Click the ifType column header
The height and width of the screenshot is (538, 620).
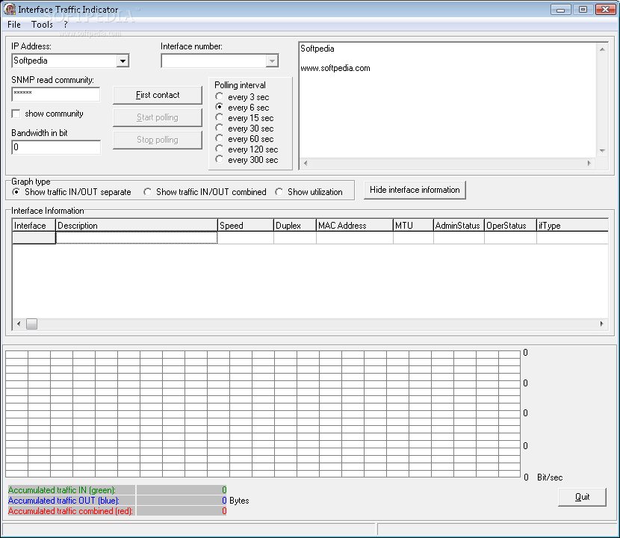pos(572,226)
